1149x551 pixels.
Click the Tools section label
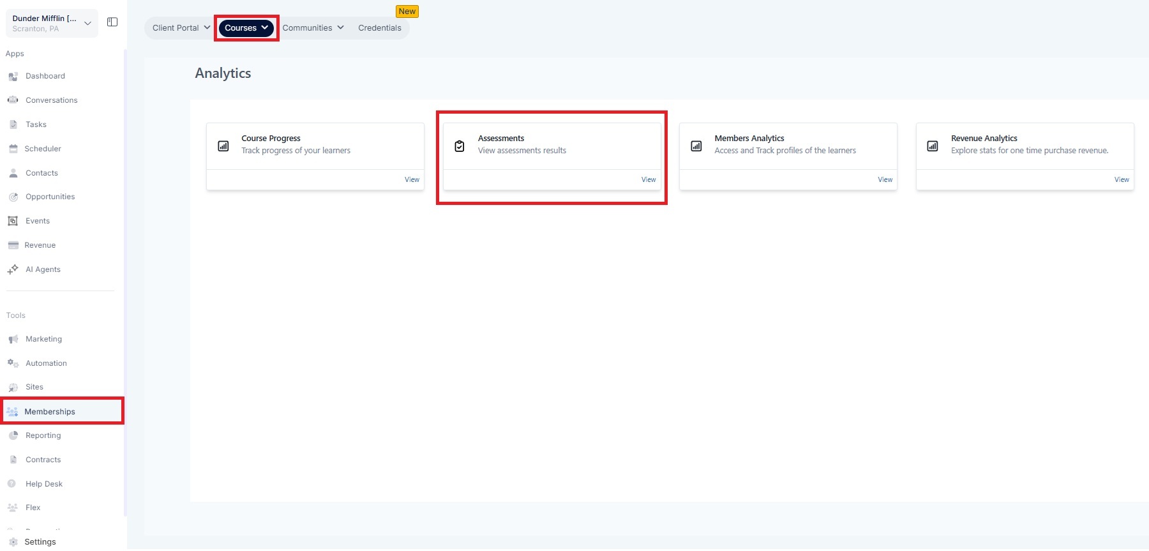coord(16,315)
